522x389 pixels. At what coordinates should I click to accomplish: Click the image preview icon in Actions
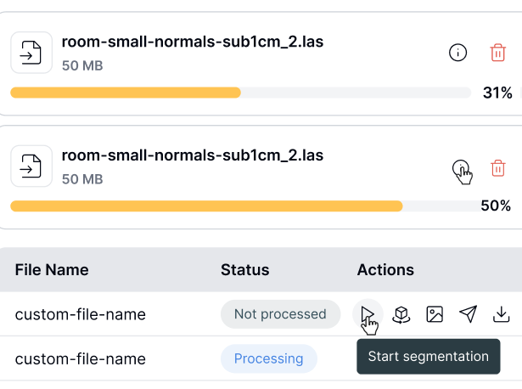pos(435,314)
